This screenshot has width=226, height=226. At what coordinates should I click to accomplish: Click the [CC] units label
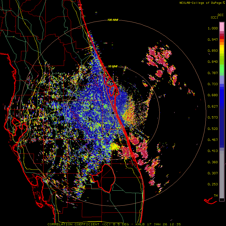coord(214,17)
